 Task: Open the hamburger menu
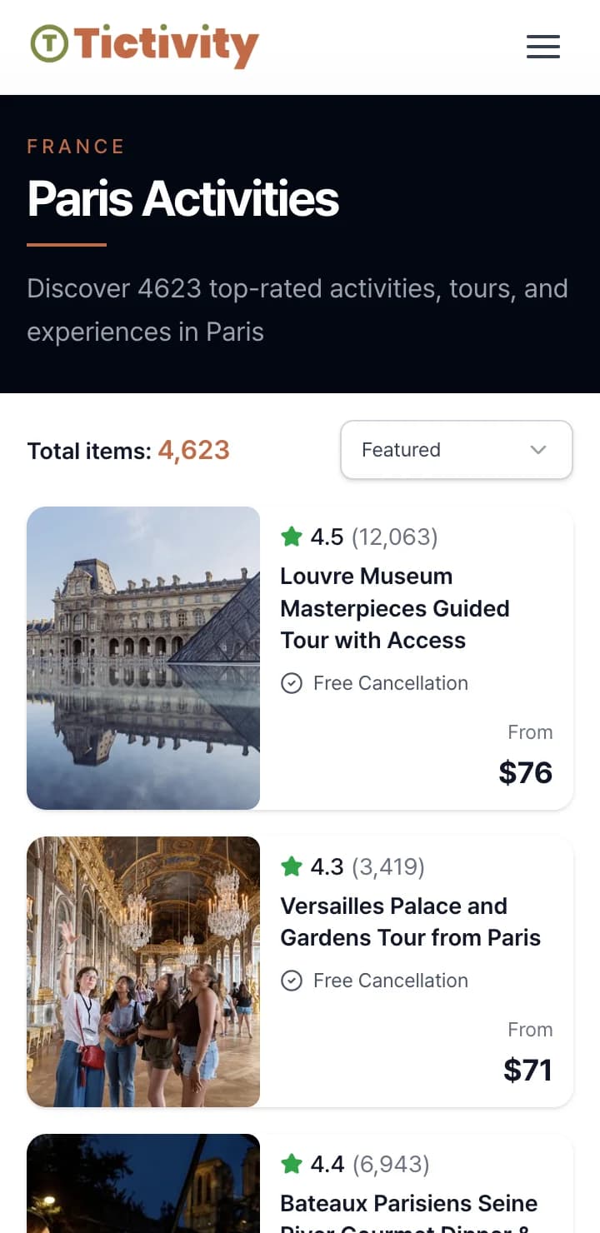[542, 47]
